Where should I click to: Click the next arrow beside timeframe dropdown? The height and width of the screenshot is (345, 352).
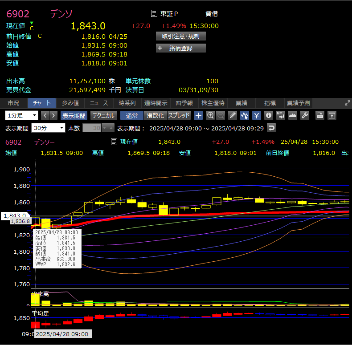point(53,115)
